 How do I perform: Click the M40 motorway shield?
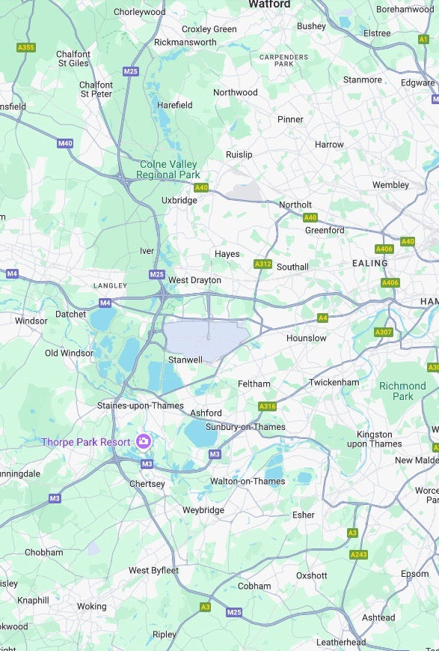coord(65,144)
